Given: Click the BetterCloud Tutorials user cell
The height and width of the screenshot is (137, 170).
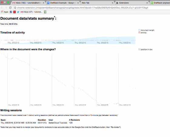Looking at the screenshot, I should 58,123.
